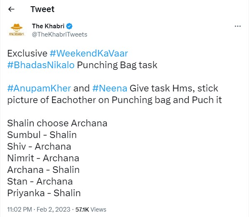Open the @TheKhabriTweets handle link
Viewport: 250px width, 217px height.
tap(60, 35)
